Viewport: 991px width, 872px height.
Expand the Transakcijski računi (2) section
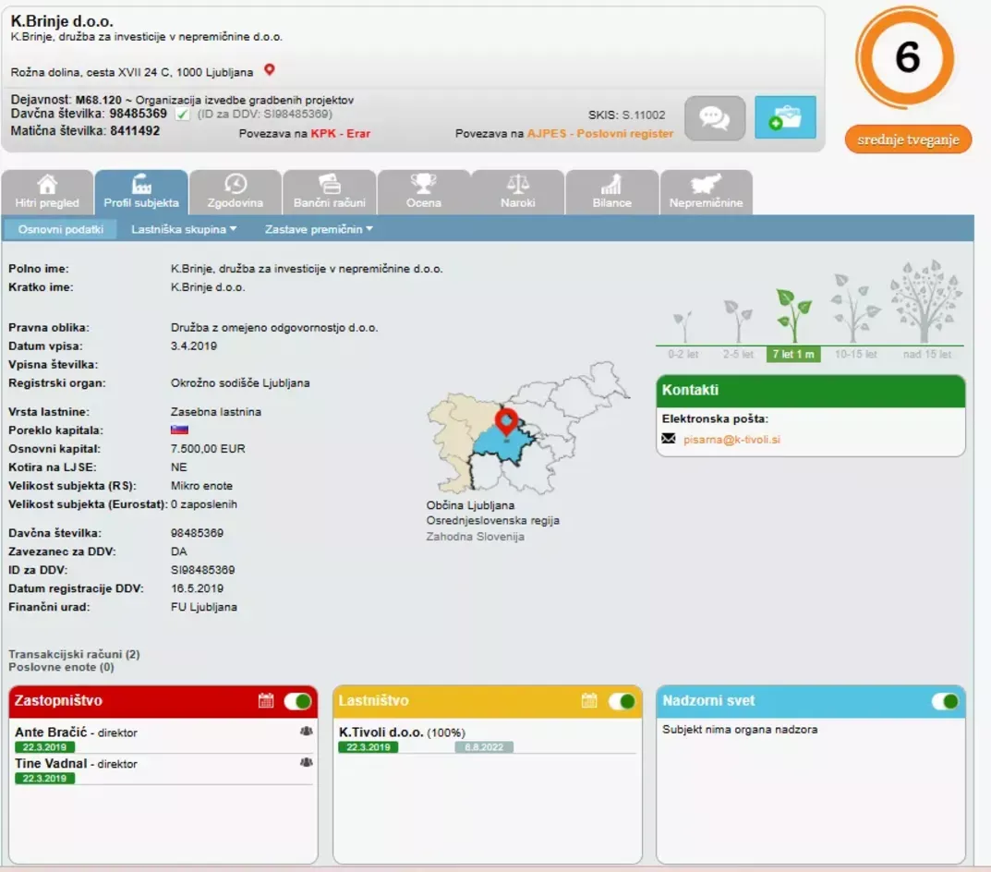point(74,654)
